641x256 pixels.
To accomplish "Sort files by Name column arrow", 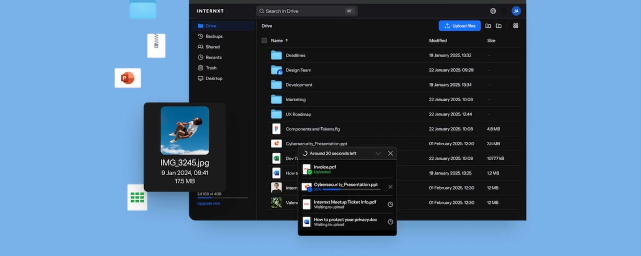I will pyautogui.click(x=286, y=40).
